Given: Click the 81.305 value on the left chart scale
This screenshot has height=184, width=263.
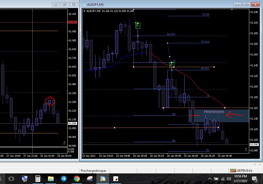Looking at the screenshot, I should coord(72,102).
